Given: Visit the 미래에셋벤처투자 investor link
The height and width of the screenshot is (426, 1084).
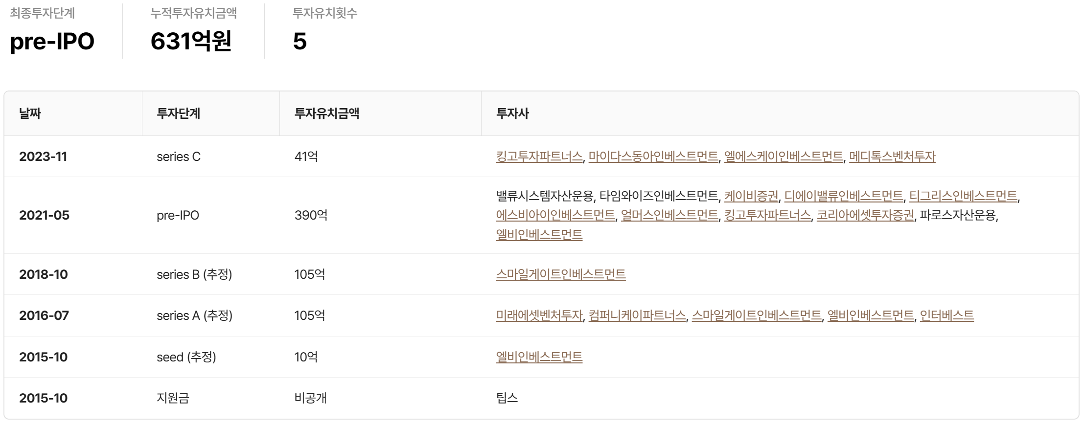Looking at the screenshot, I should 539,315.
